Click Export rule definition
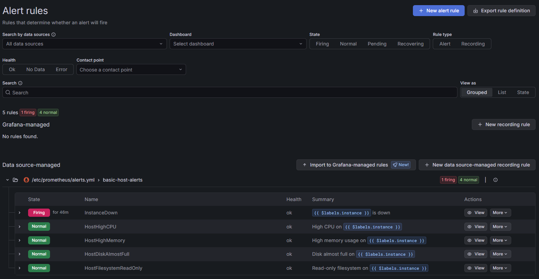The width and height of the screenshot is (539, 279). [501, 11]
